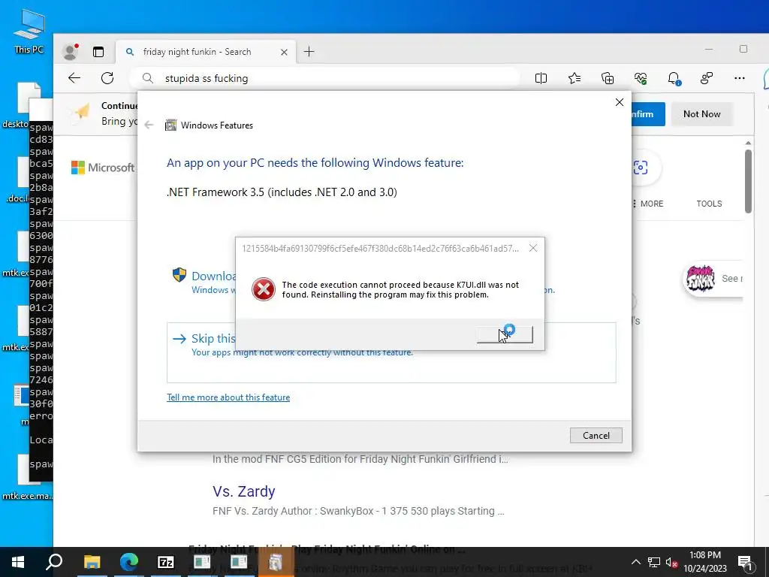Click the Edge page vertical scrollbar
The height and width of the screenshot is (577, 769).
click(x=748, y=182)
